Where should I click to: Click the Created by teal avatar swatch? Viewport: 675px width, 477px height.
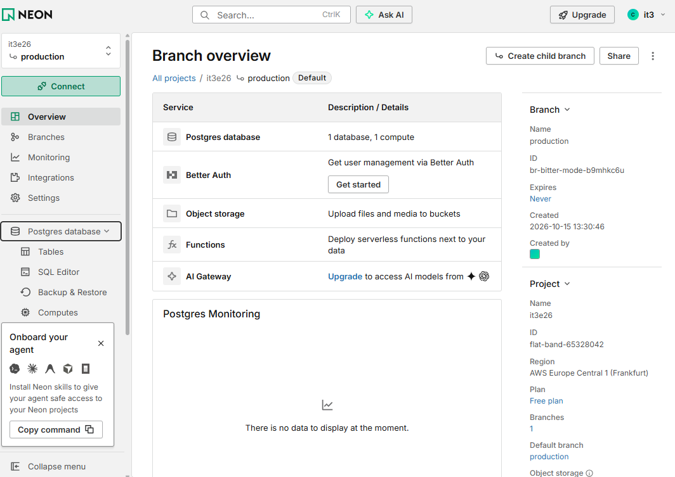tap(535, 254)
